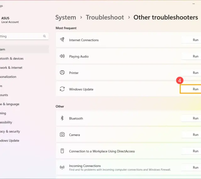Click the Internet Connections label
201x179 pixels.
pyautogui.click(x=84, y=40)
